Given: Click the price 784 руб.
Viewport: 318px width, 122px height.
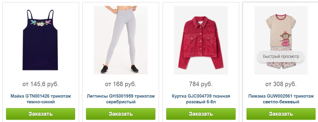Looking at the screenshot, I should (201, 84).
